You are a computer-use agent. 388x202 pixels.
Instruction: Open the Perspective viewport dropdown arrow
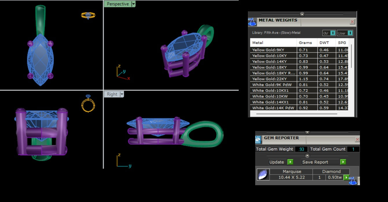click(x=133, y=4)
